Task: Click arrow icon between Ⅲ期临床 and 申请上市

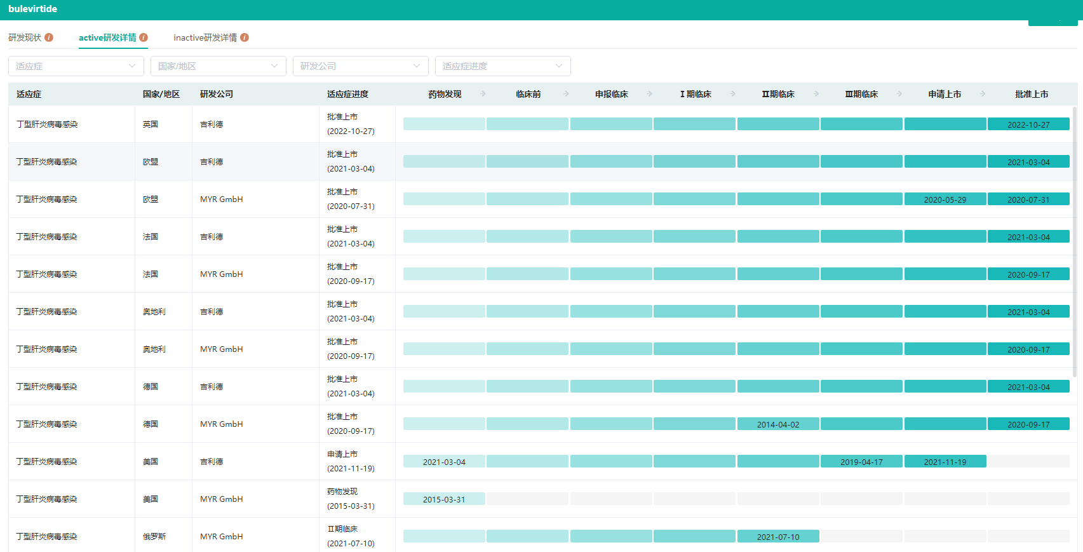Action: (899, 94)
